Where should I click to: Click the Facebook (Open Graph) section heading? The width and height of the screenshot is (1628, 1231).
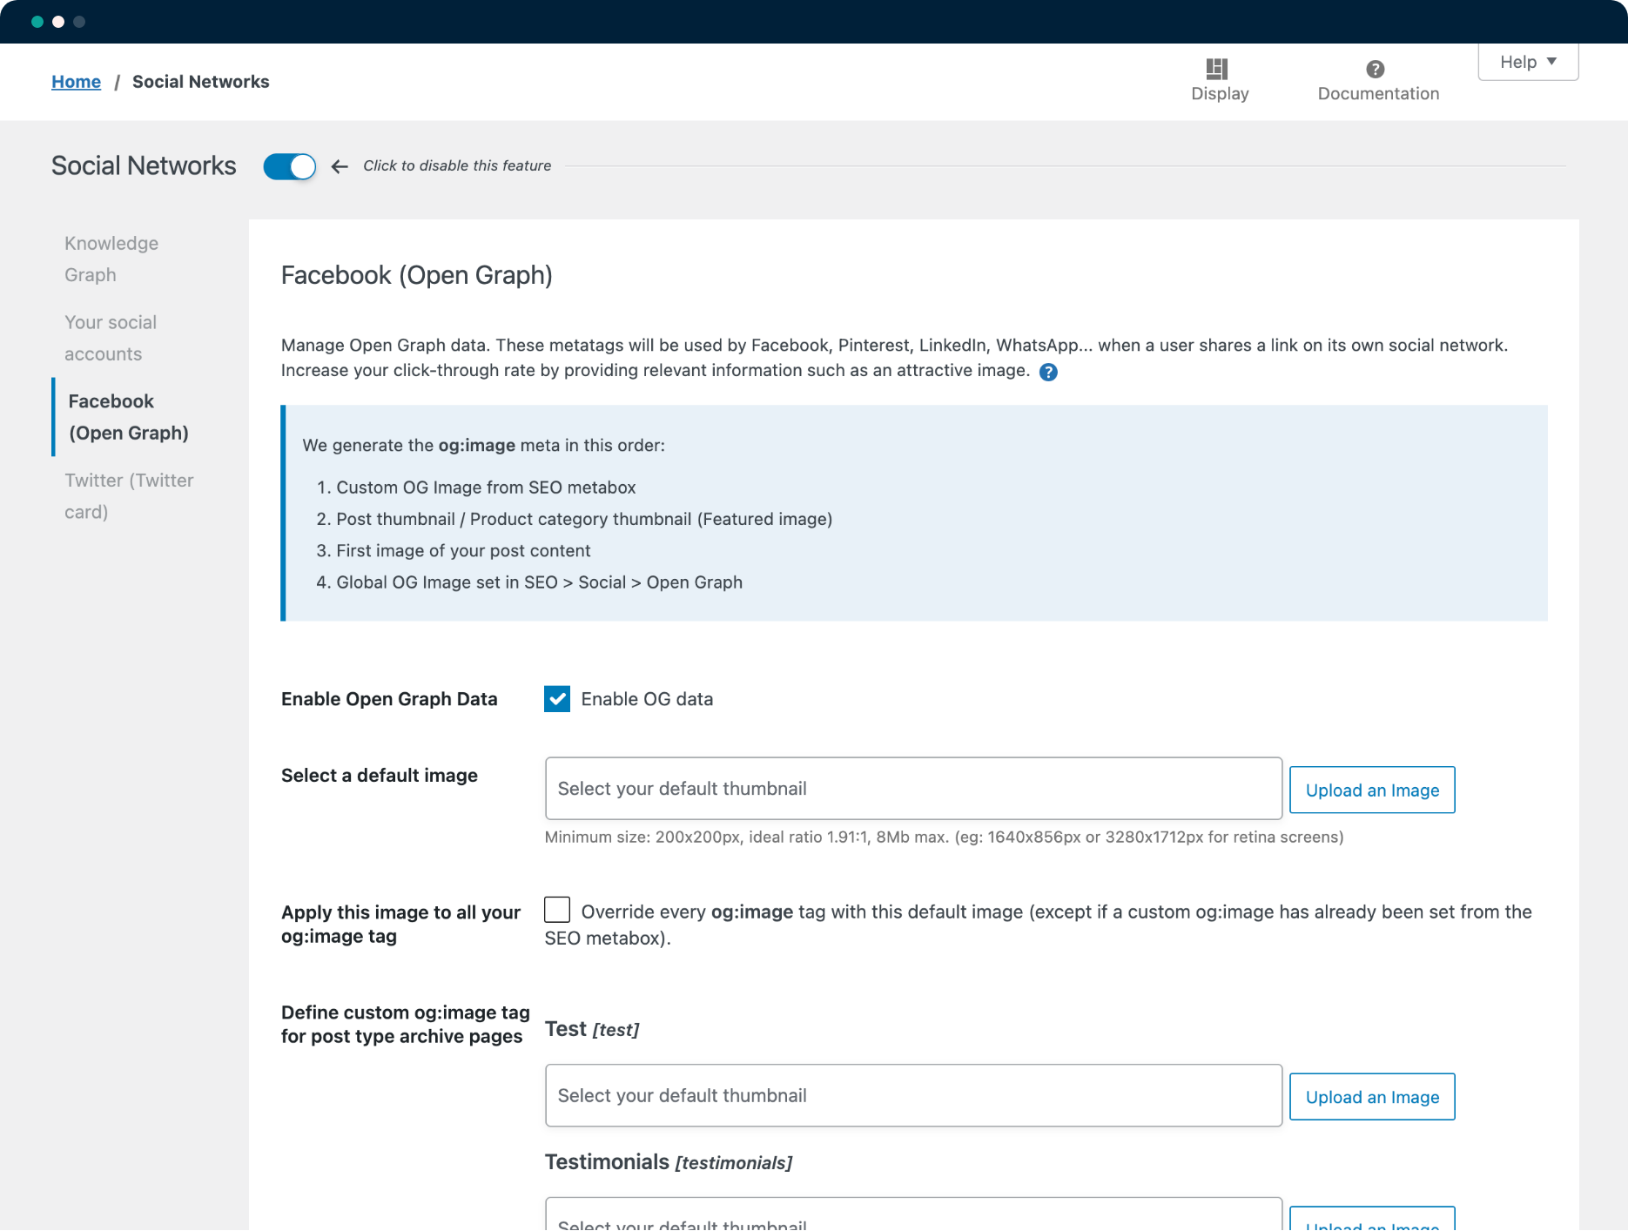417,275
